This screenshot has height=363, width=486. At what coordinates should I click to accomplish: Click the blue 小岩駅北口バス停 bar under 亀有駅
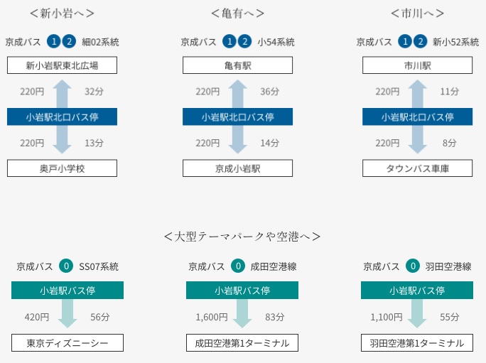tap(237, 117)
